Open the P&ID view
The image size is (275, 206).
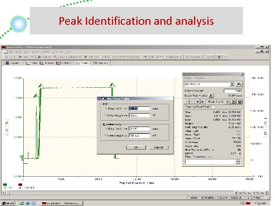click(149, 57)
